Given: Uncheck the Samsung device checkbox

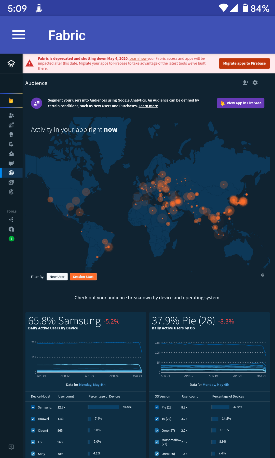Looking at the screenshot, I should pos(33,407).
